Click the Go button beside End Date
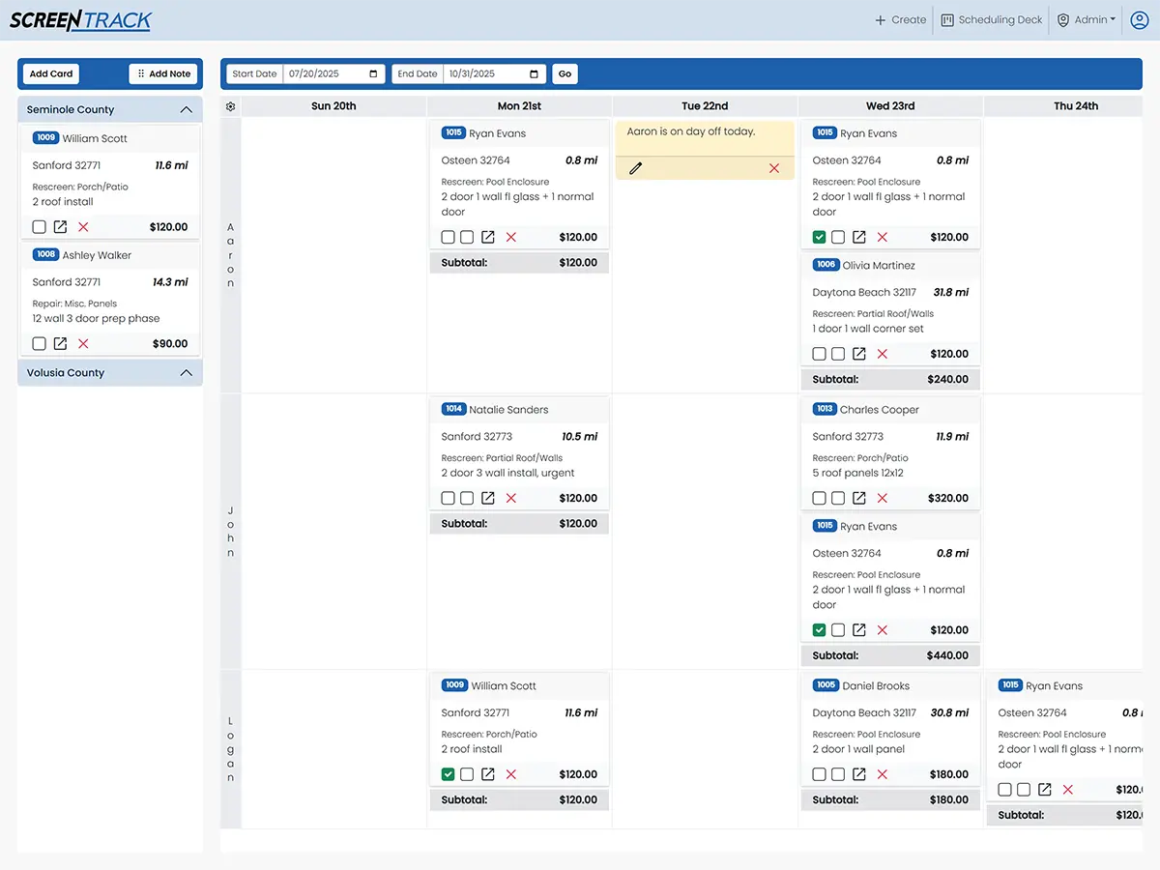Image resolution: width=1160 pixels, height=870 pixels. [x=565, y=73]
